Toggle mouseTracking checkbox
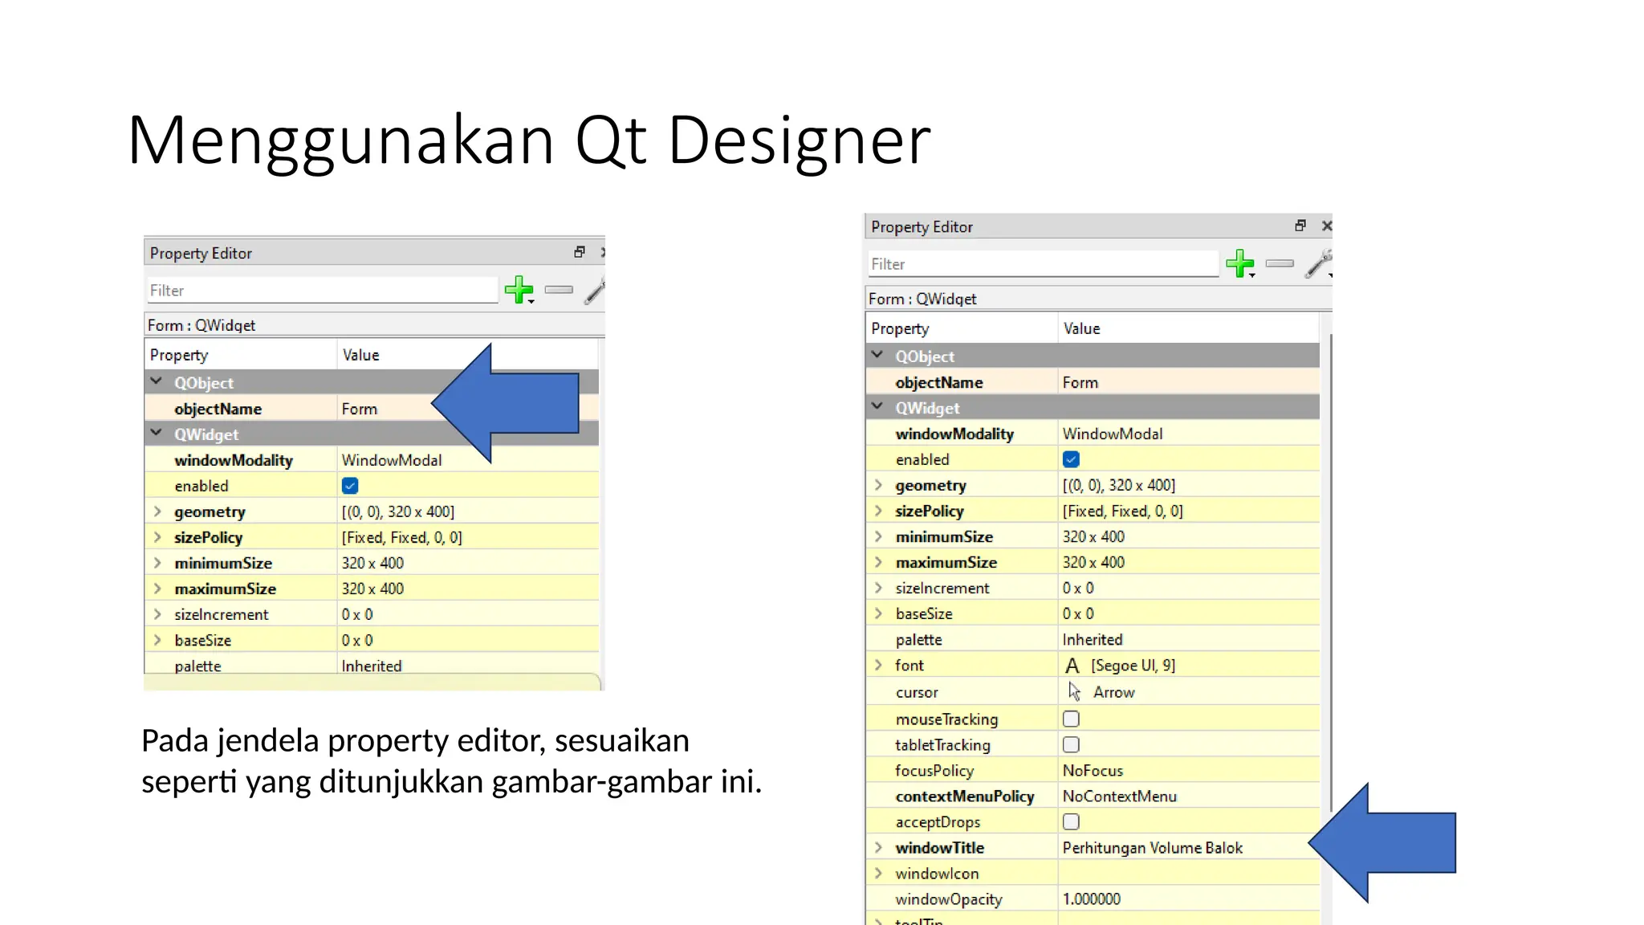 (1071, 719)
